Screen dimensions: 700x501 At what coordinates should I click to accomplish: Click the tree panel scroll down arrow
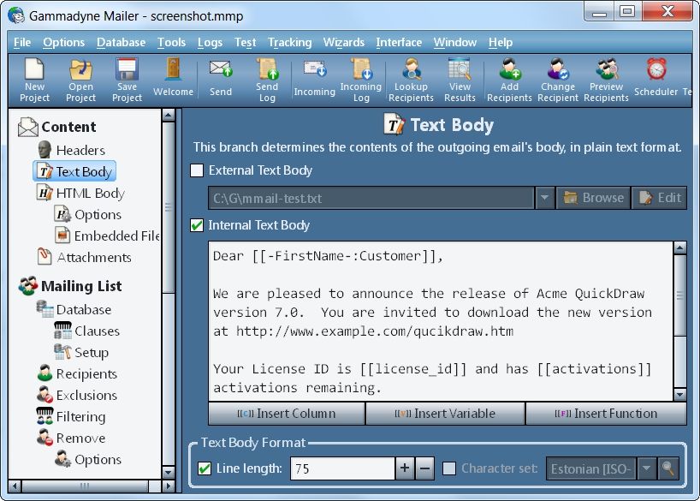[169, 472]
